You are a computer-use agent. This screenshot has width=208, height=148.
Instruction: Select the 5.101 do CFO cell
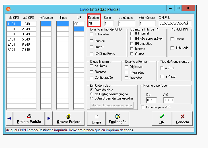14,39
